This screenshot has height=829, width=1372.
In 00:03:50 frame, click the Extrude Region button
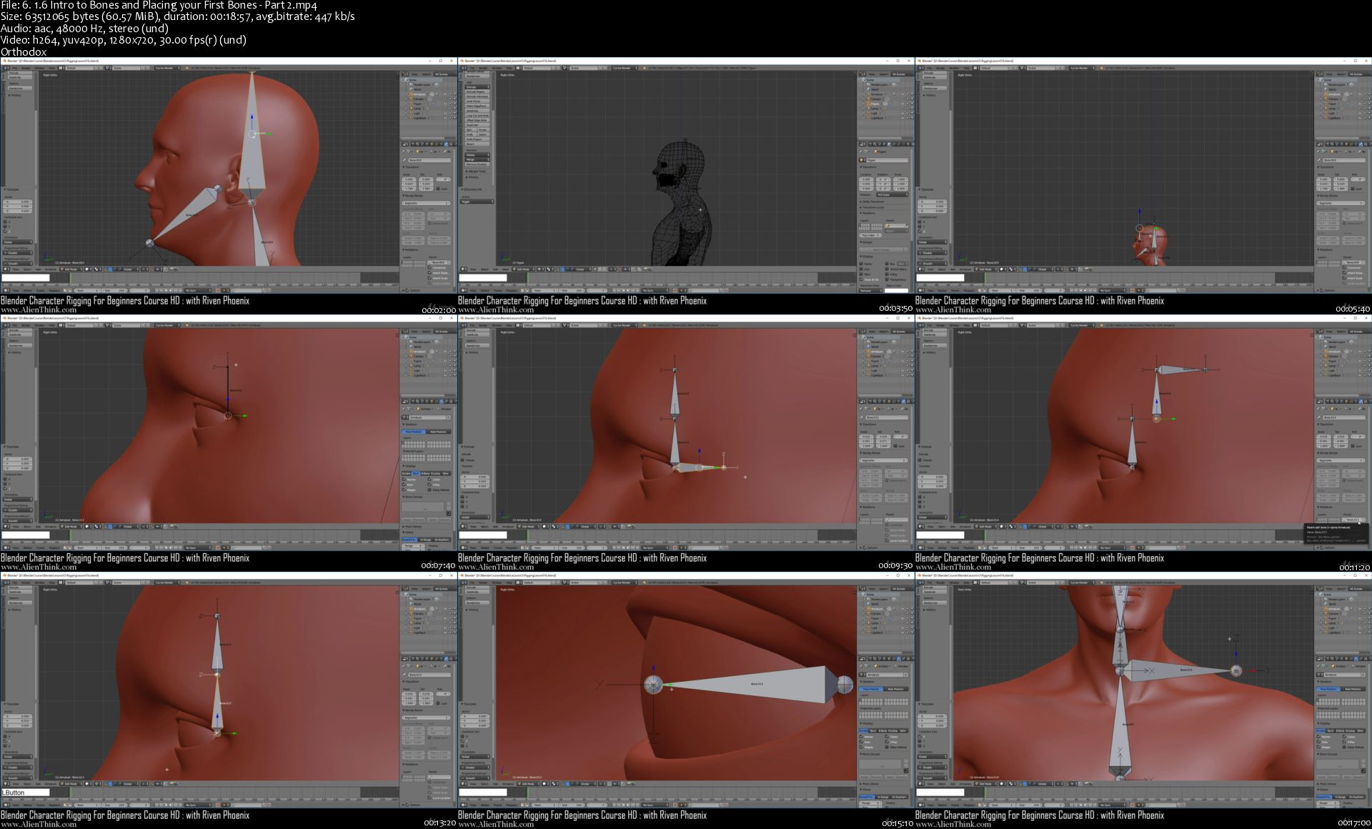point(477,91)
